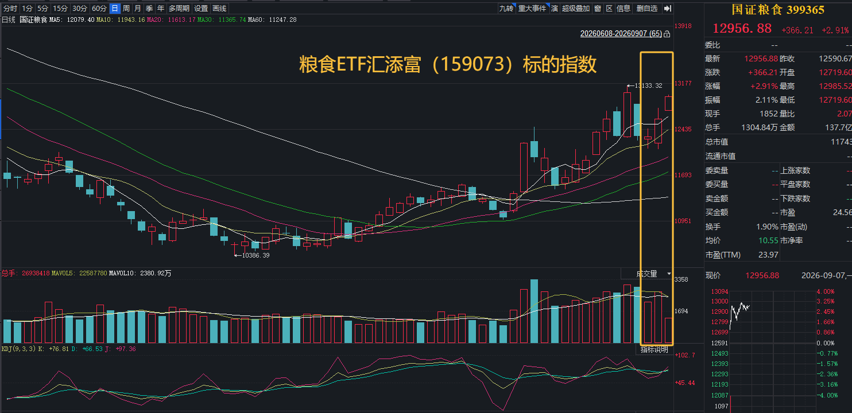The height and width of the screenshot is (413, 852).
Task: Click the MA10: 11943.16 legend value
Action: (121, 20)
